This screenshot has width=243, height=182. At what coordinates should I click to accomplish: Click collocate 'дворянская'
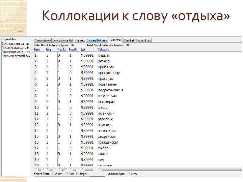[107, 136]
